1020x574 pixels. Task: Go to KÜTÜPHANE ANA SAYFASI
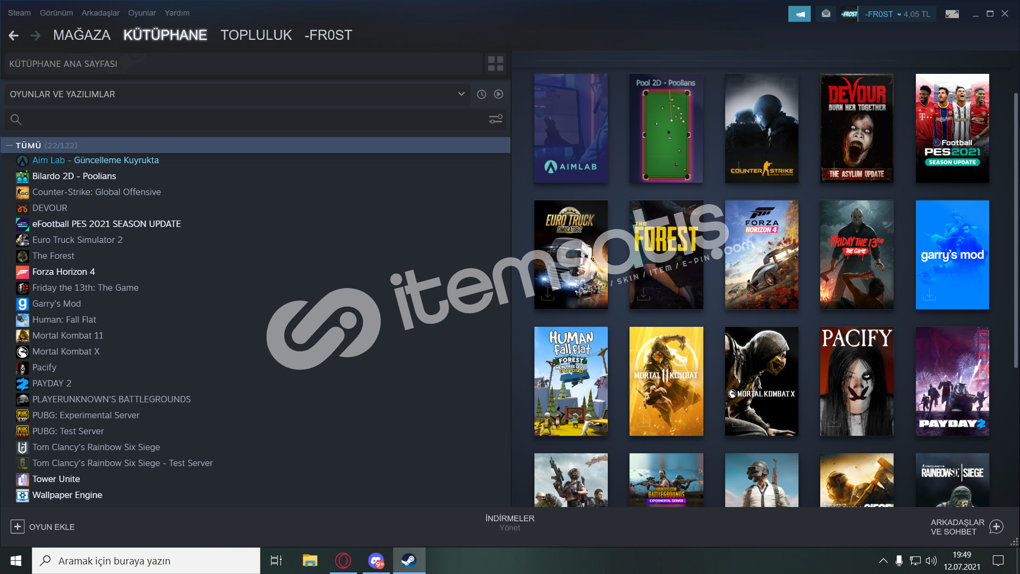243,64
